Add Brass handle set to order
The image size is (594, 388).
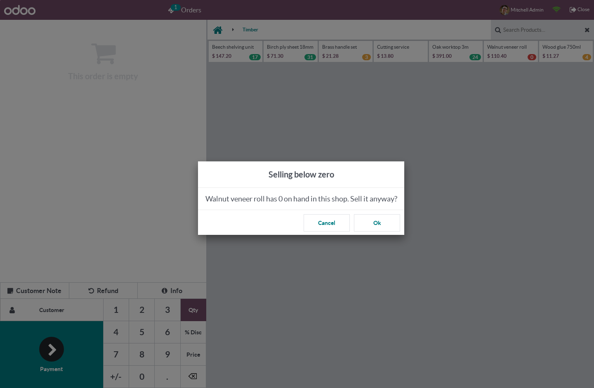346,51
